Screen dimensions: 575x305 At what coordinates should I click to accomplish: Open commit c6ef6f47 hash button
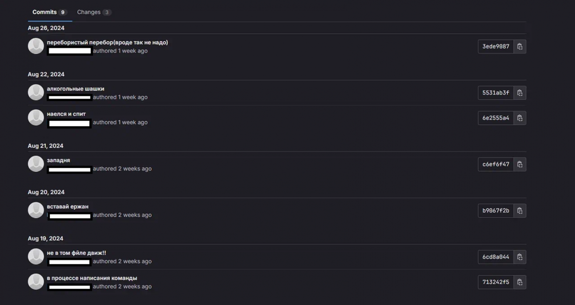[495, 164]
